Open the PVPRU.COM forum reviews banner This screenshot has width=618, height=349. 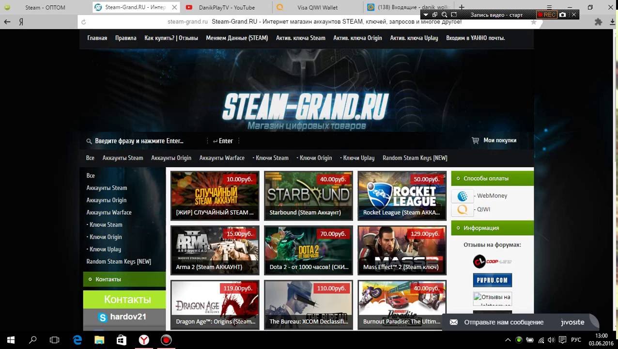(492, 280)
